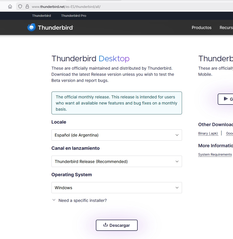
Task: Click the browser Home icon
Action: coord(10,7)
